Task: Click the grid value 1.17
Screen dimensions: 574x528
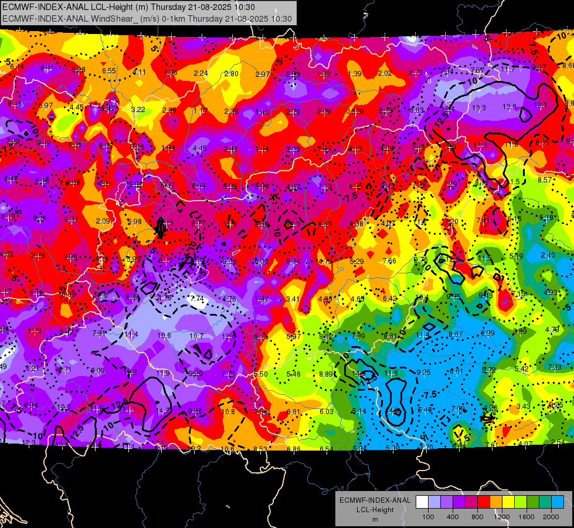Action: click(x=201, y=111)
